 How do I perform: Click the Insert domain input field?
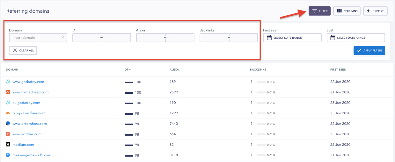pyautogui.click(x=35, y=37)
